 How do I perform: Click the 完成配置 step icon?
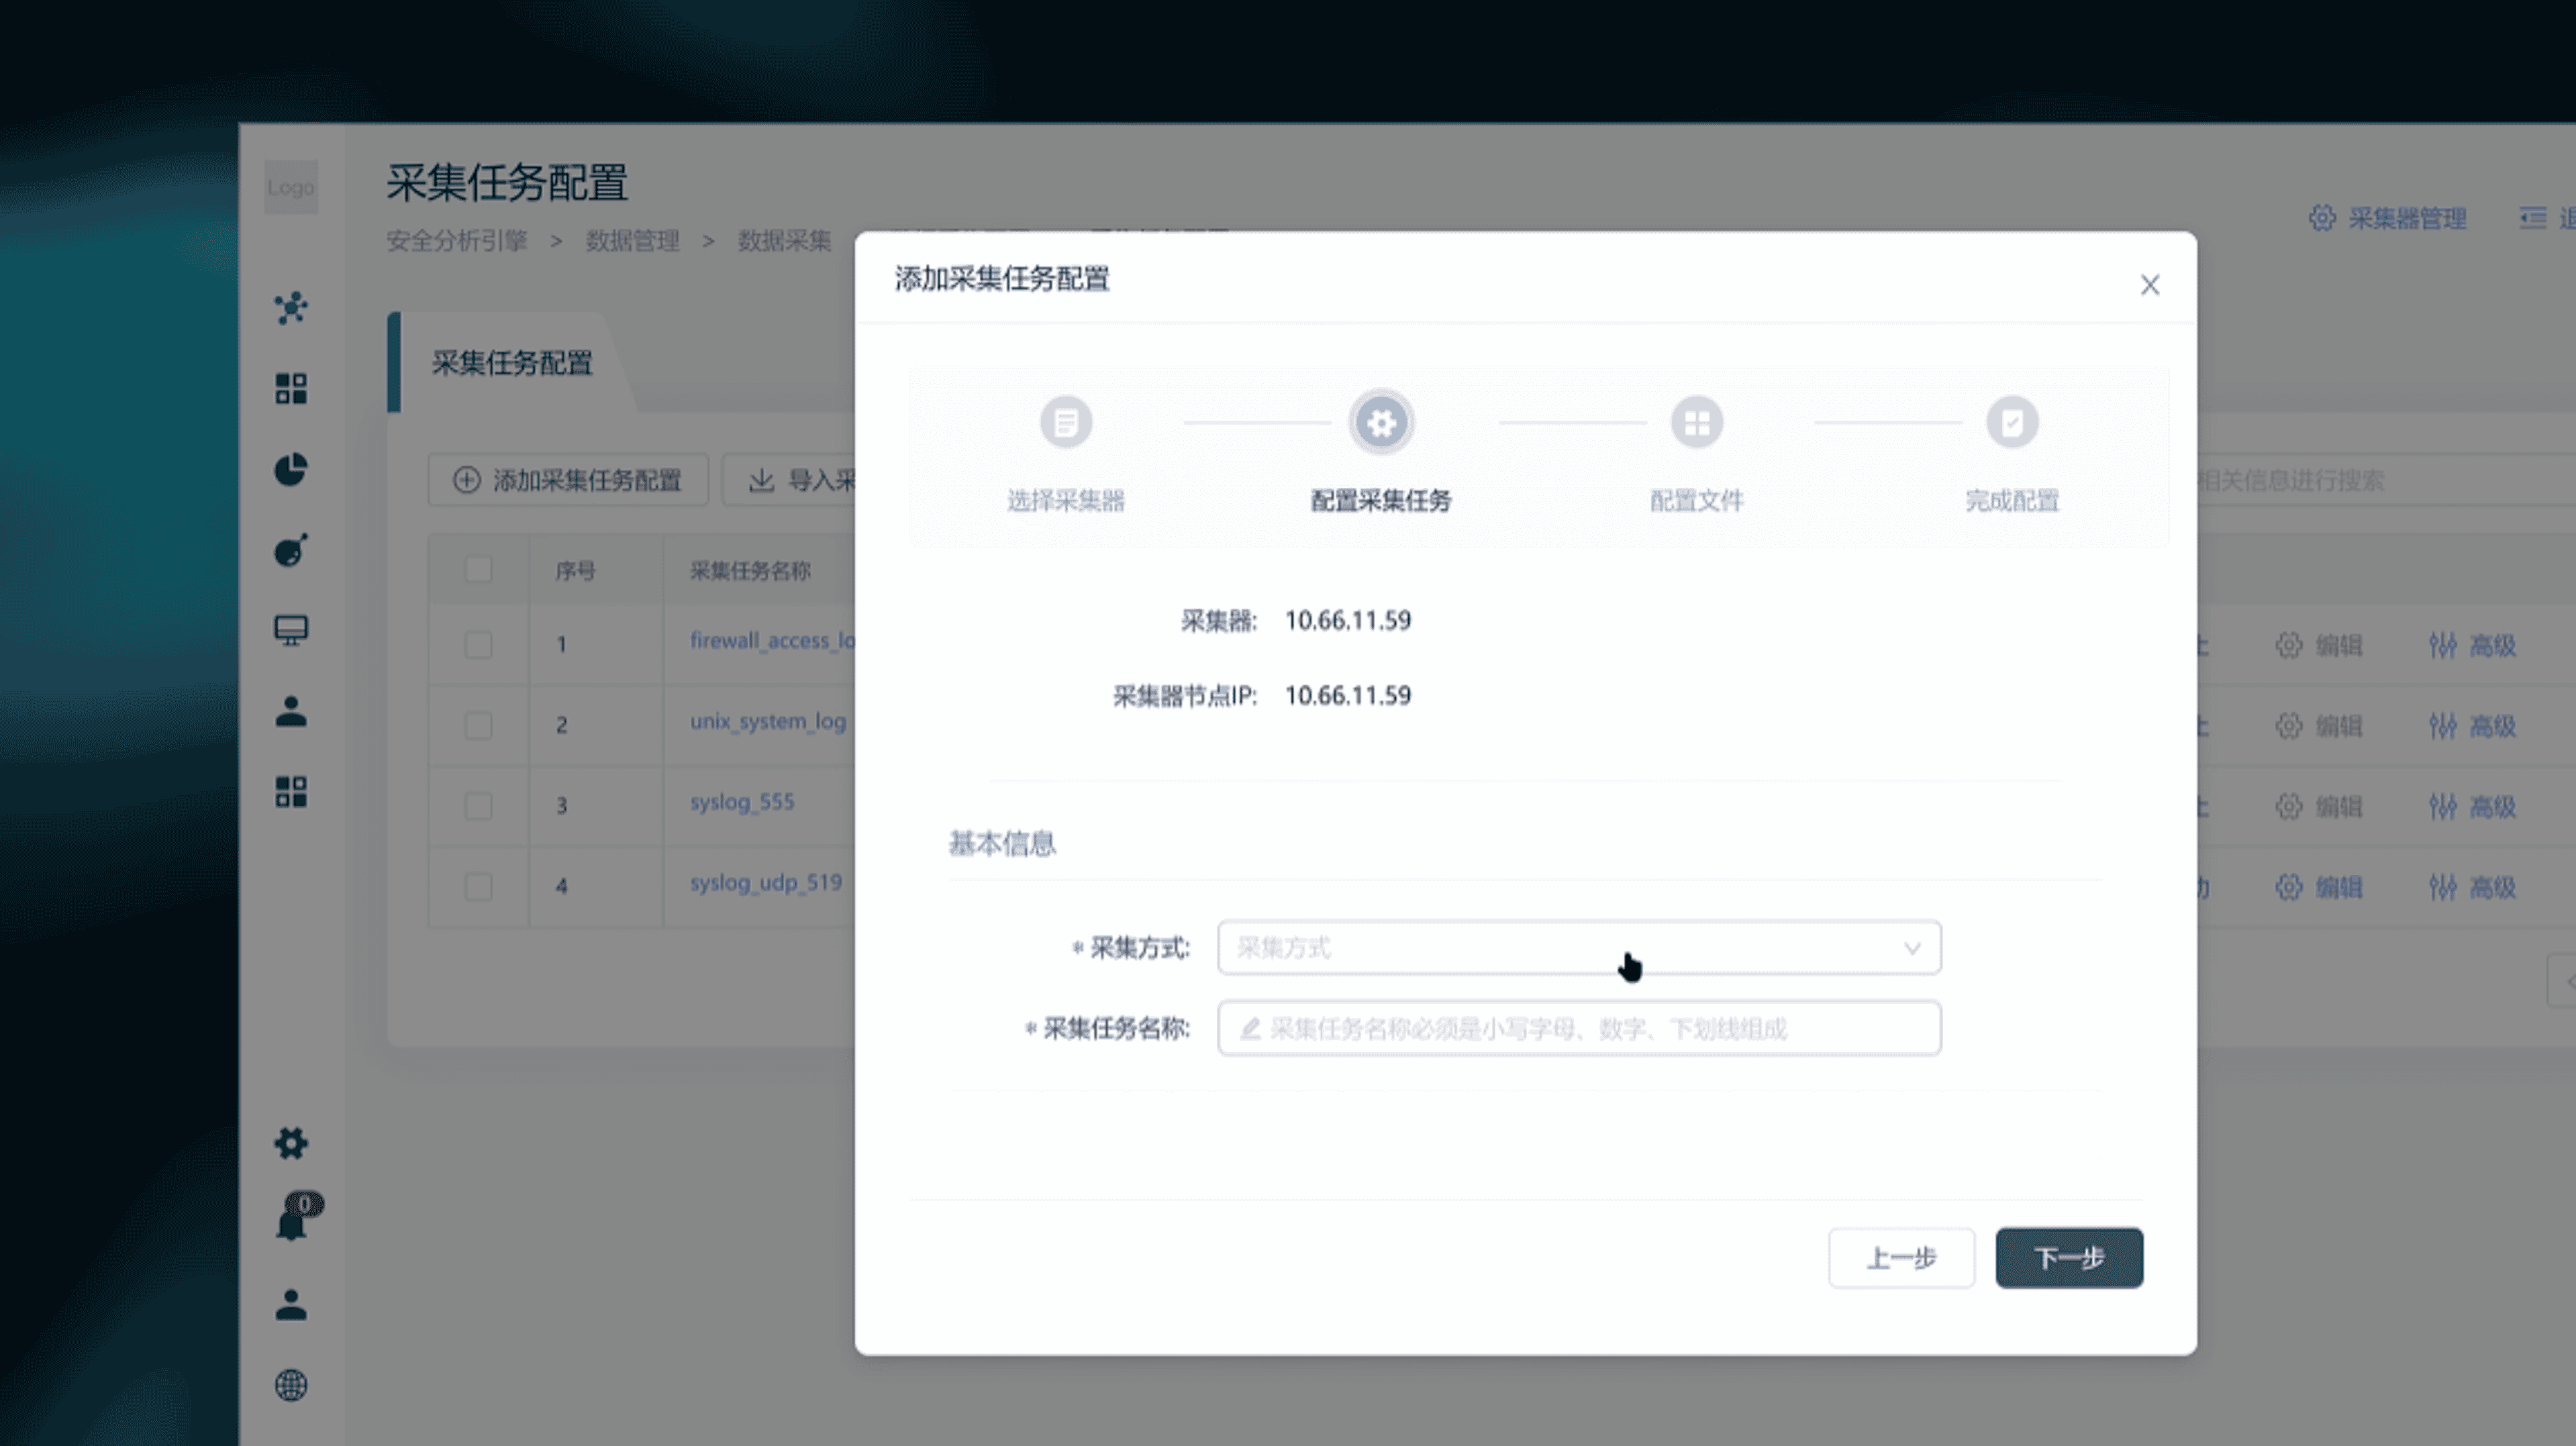point(2012,422)
